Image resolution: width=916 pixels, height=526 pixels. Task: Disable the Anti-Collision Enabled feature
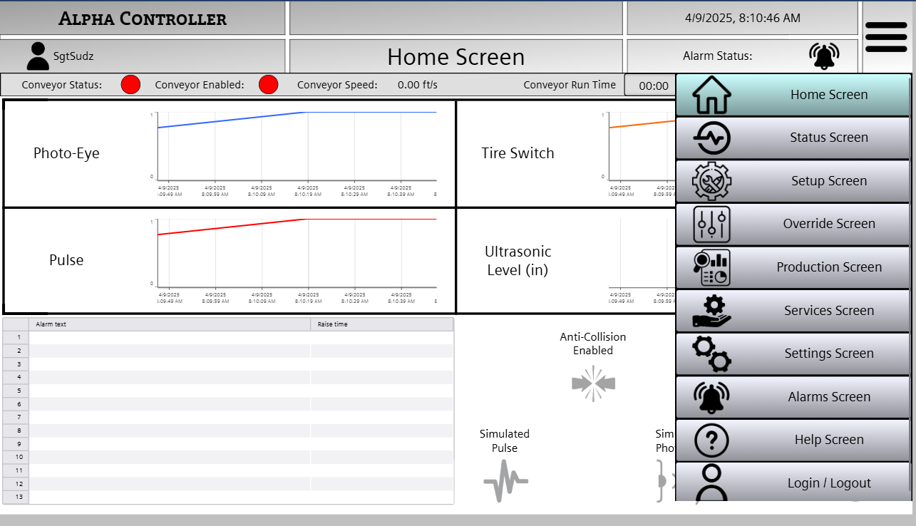(x=593, y=382)
